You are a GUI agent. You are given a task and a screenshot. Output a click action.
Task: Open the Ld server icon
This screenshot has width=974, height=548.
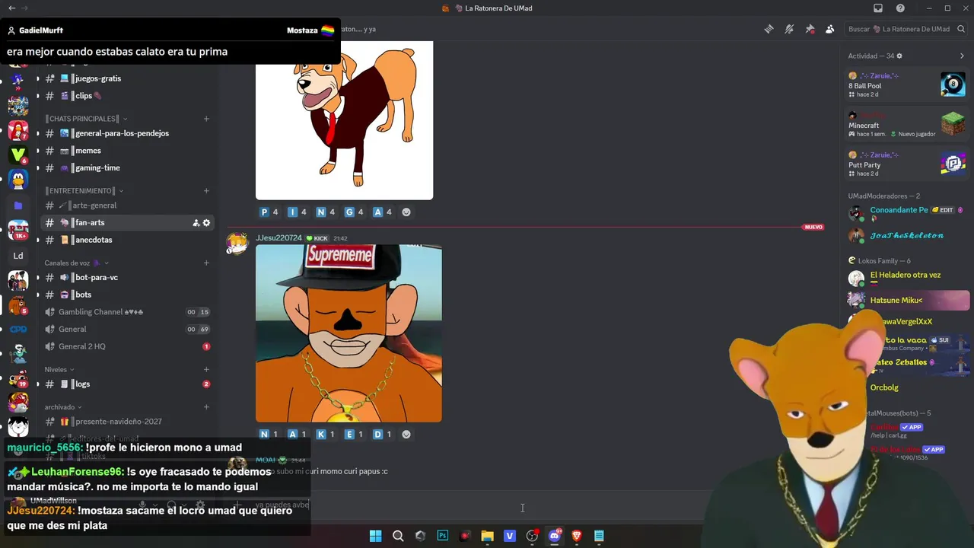(18, 256)
